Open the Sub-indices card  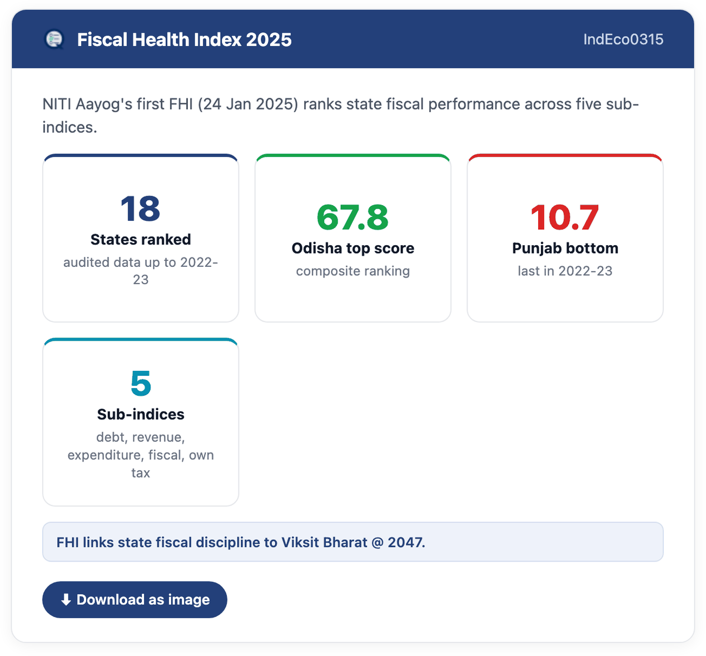click(x=141, y=422)
